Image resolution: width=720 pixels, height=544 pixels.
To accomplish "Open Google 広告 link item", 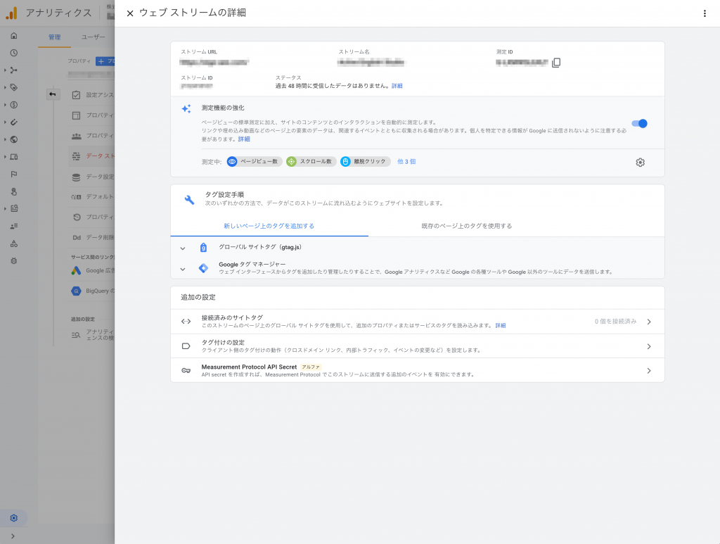I will point(92,271).
